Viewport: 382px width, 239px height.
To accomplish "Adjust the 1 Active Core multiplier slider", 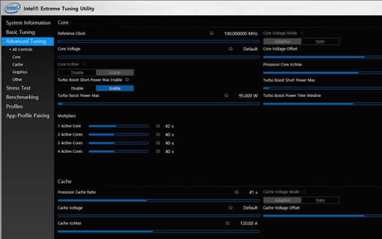I will click(118, 126).
